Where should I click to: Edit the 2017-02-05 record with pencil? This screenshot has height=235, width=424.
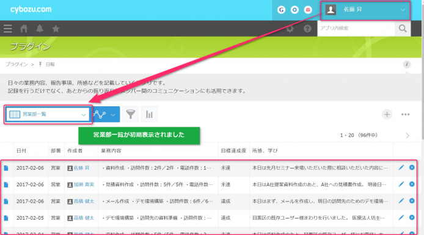pyautogui.click(x=401, y=217)
